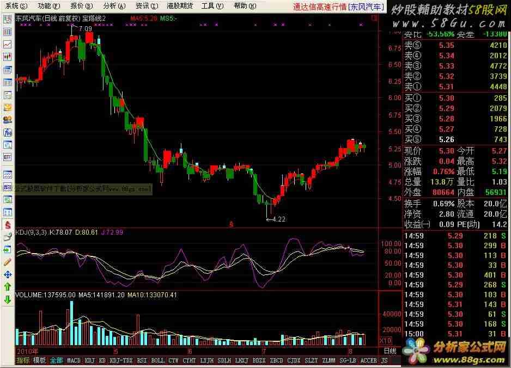
Task: Click the two-people community sidebar icon
Action: click(8, 120)
